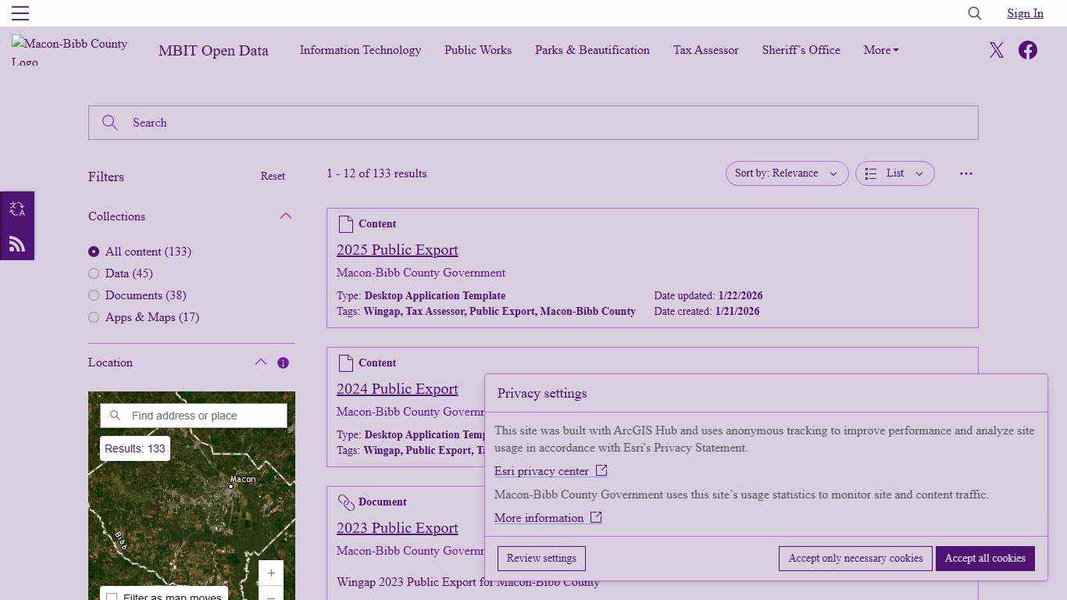Open the hamburger navigation menu
Viewport: 1067px width, 600px height.
point(20,12)
